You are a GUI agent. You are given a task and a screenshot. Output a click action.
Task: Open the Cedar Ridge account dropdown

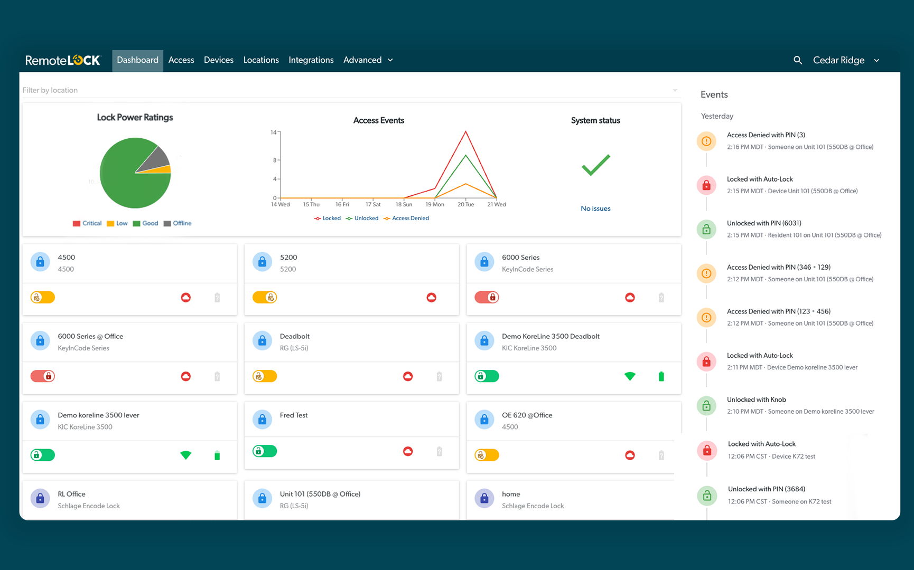click(x=846, y=60)
